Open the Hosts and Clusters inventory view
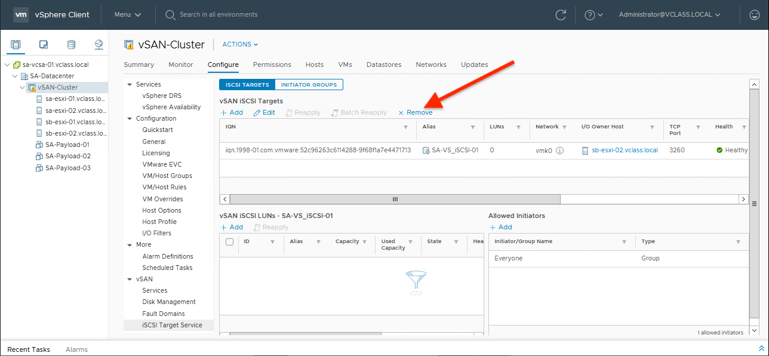This screenshot has height=356, width=769. pos(16,44)
